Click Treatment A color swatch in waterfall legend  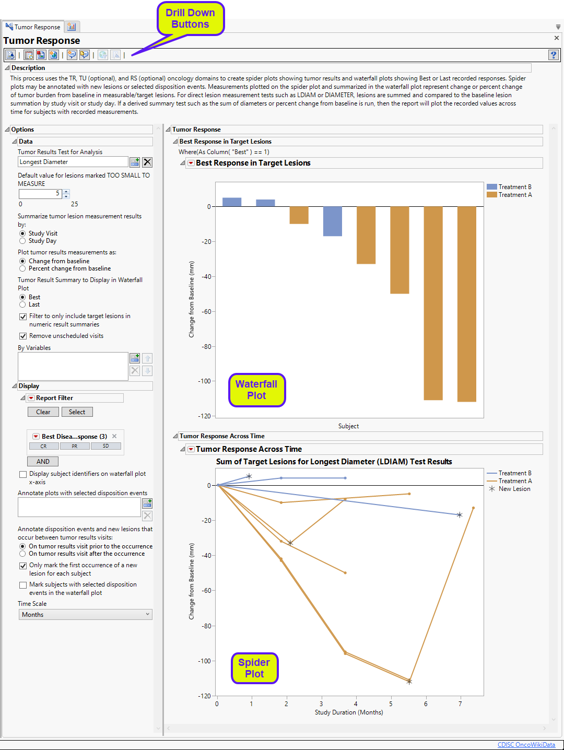(x=491, y=195)
